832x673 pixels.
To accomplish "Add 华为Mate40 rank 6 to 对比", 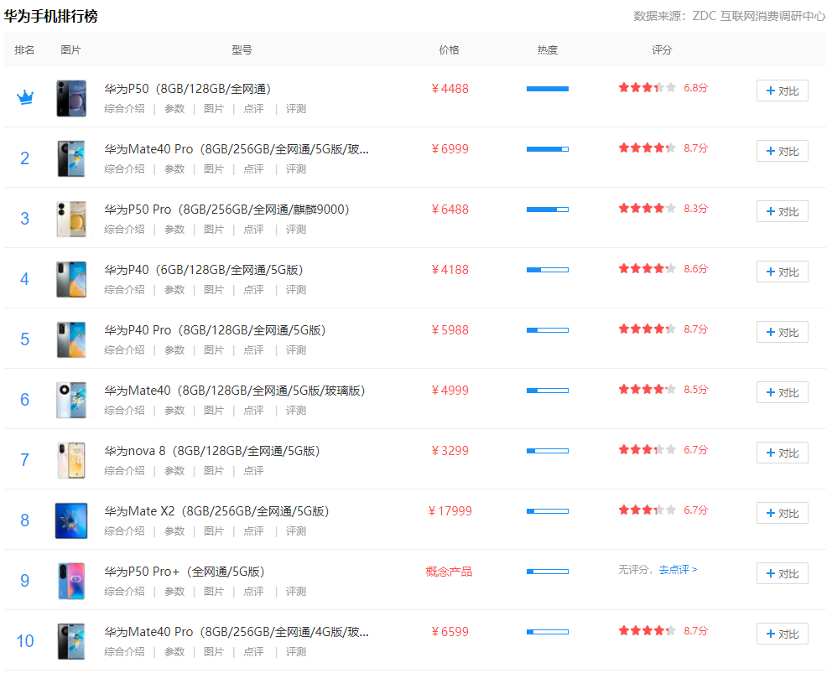I will coord(783,392).
